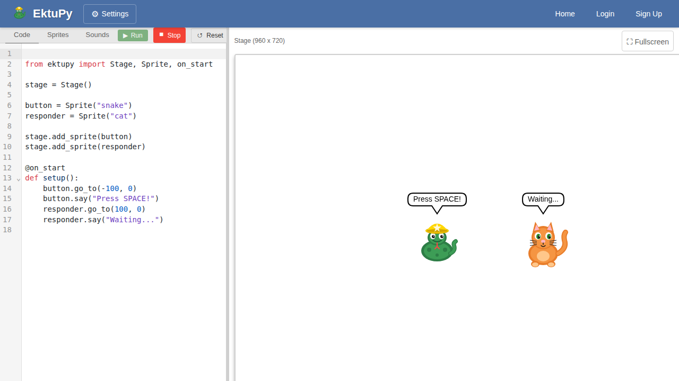Select the Code tab
The image size is (679, 381).
coord(22,35)
